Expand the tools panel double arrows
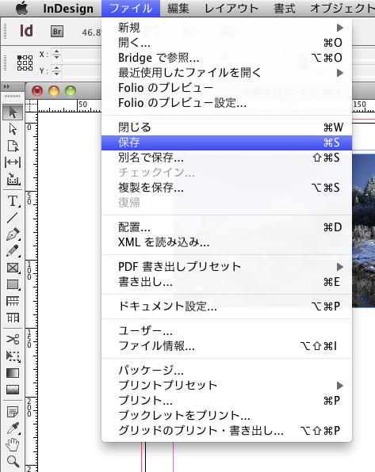The width and height of the screenshot is (375, 472). click(6, 86)
